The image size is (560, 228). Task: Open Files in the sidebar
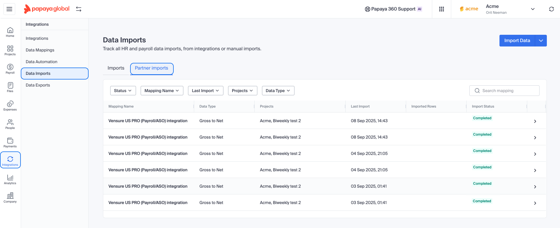[x=10, y=87]
